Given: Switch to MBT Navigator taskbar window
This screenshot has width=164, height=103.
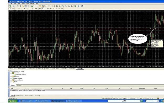Looking at the screenshot, I should coord(27,101).
